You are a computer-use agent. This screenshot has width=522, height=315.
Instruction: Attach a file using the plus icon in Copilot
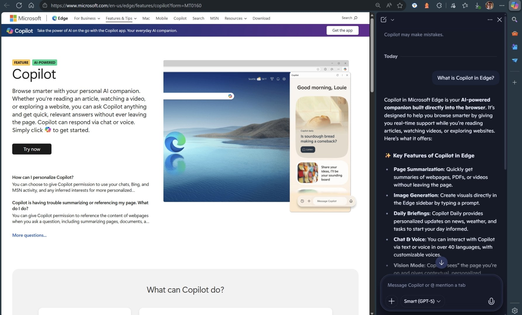pyautogui.click(x=392, y=301)
